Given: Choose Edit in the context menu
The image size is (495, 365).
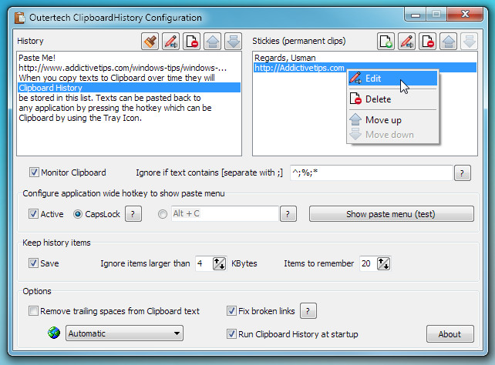Looking at the screenshot, I should click(392, 79).
